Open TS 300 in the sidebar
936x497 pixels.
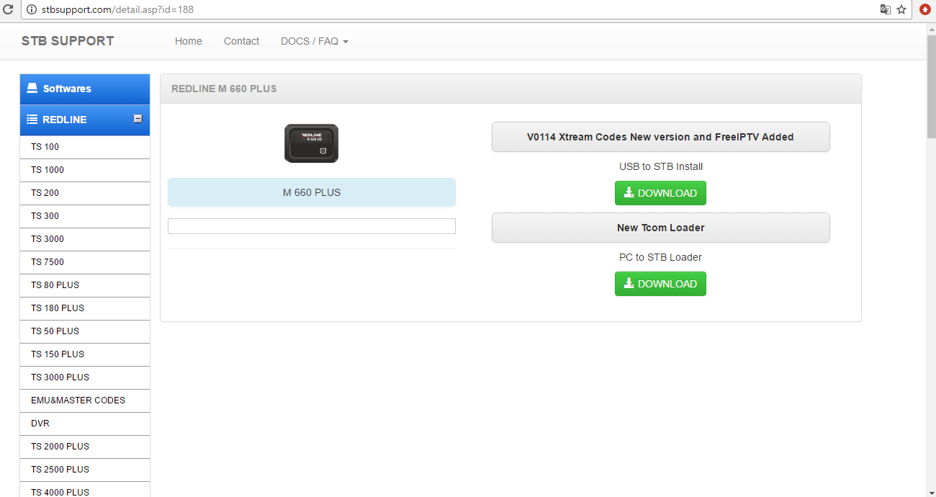[85, 216]
